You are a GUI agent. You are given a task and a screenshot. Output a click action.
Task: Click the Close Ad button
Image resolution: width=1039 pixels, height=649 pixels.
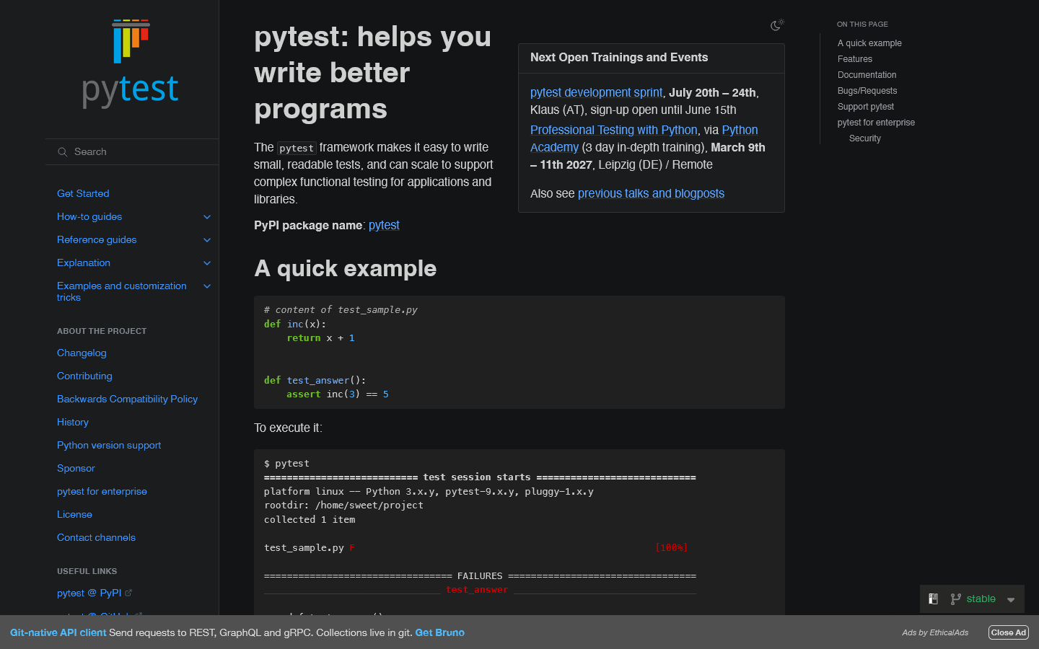[x=1009, y=632]
